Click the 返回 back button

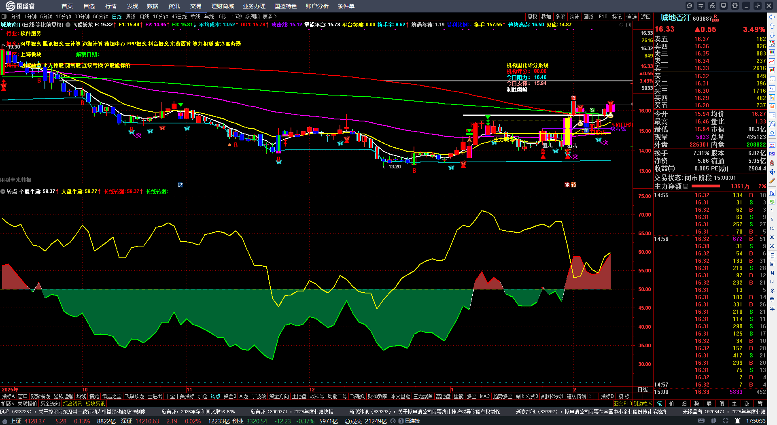646,17
